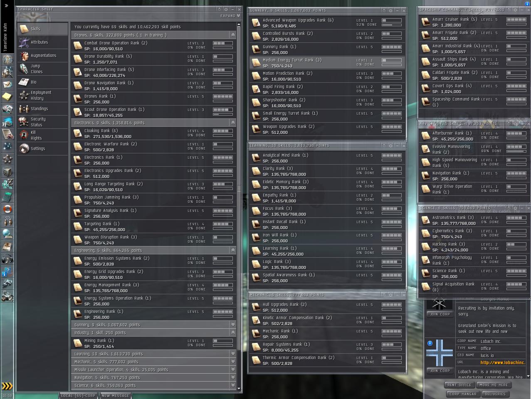The image size is (531, 399).
Task: Open Character Sheet window settings circle icon
Action: 226,9
